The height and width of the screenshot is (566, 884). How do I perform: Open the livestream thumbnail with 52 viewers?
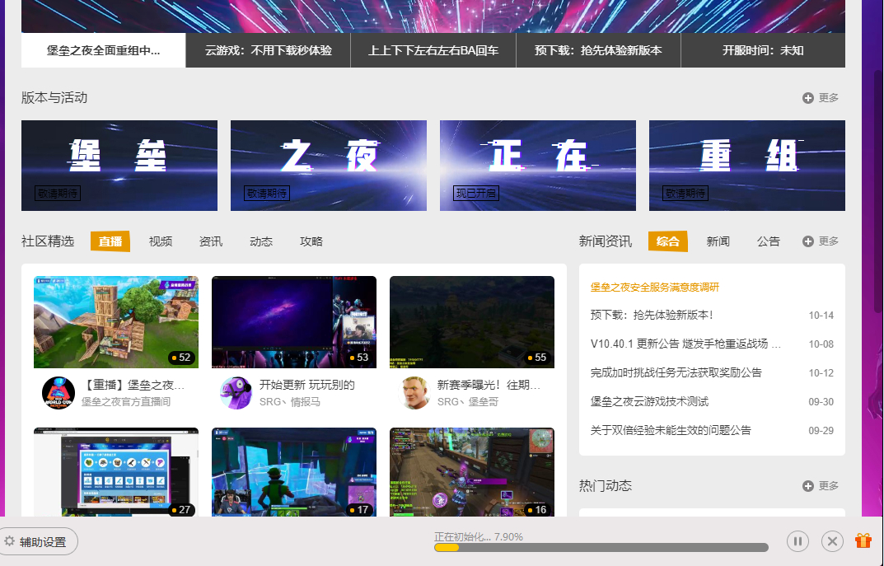[x=116, y=322]
